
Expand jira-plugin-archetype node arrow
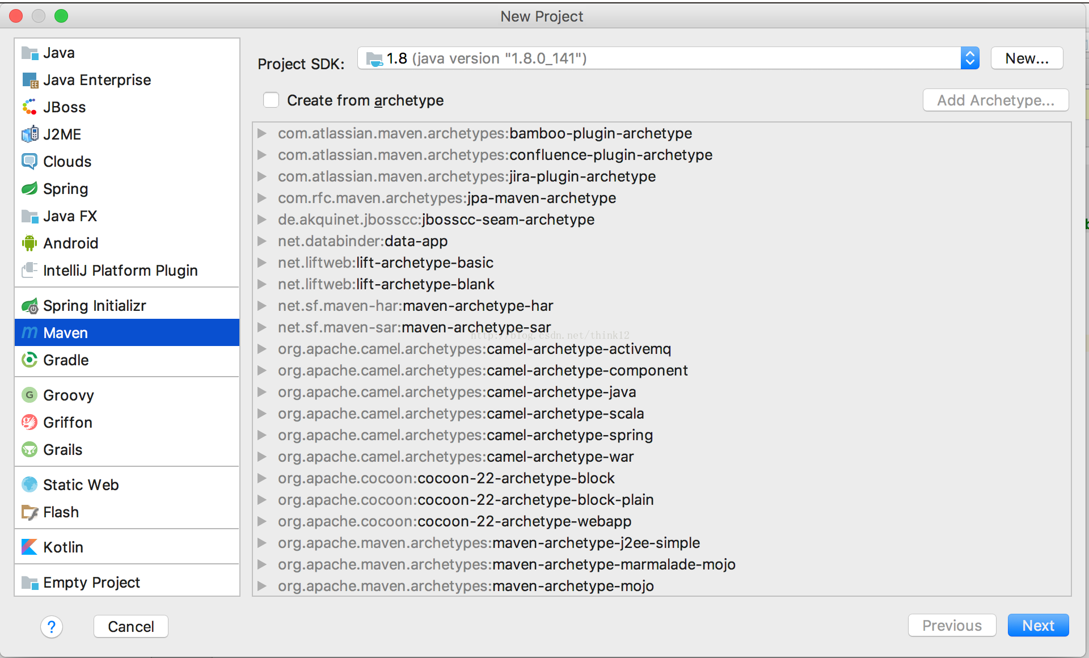coord(262,176)
